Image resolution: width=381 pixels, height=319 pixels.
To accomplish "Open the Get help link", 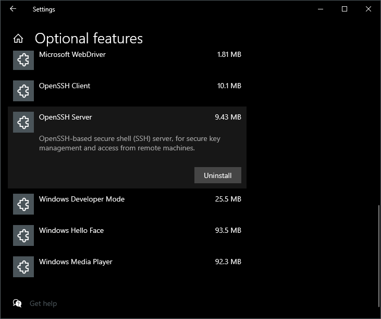I will [x=43, y=303].
